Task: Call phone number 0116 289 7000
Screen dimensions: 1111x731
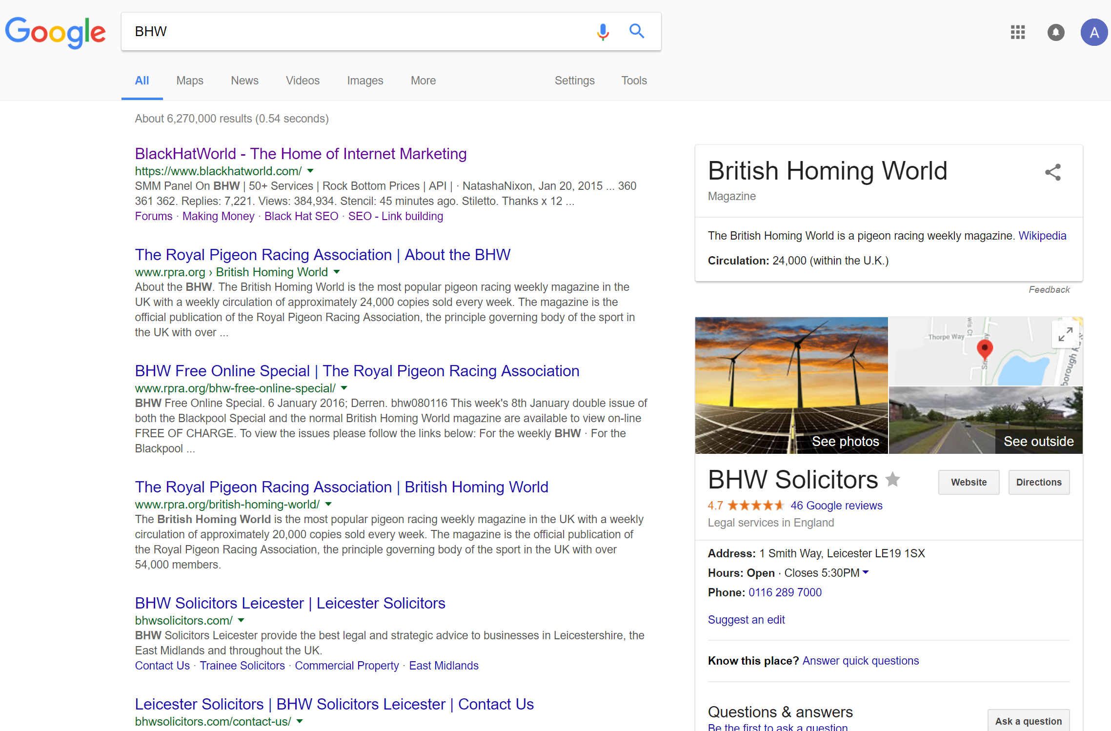Action: pyautogui.click(x=785, y=592)
